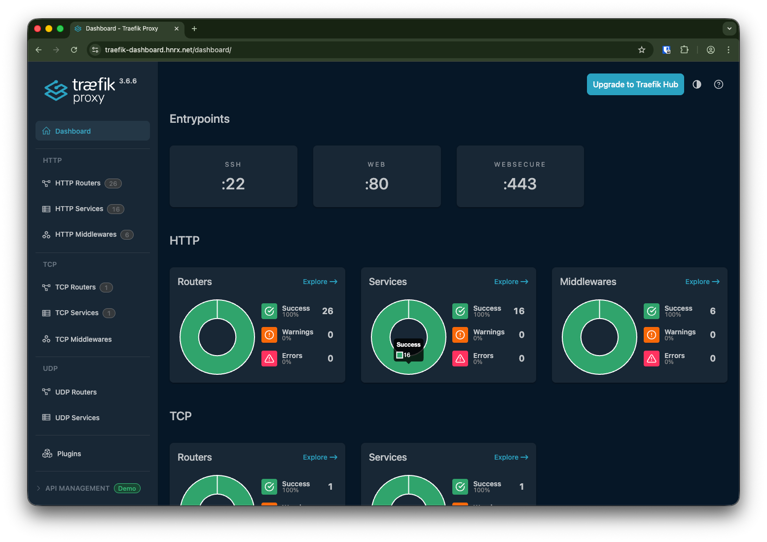Bookmark this page with the star icon
767x542 pixels.
click(x=641, y=50)
